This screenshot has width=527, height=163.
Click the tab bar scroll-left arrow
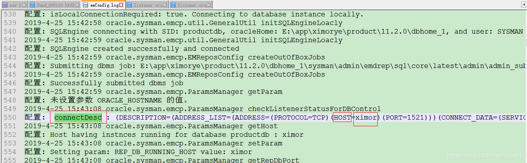coord(523,5)
